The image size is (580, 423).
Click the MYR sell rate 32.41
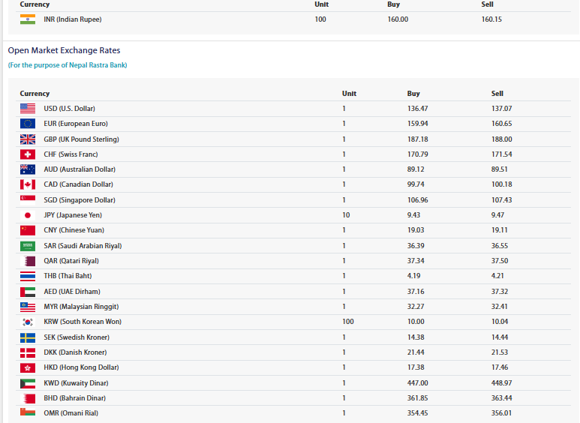coord(500,307)
